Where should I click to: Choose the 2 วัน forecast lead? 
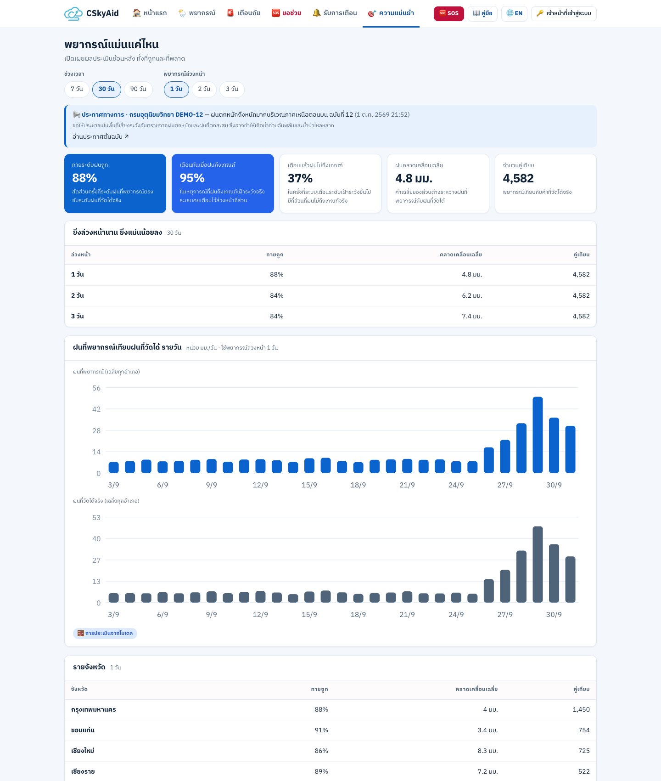tap(204, 89)
